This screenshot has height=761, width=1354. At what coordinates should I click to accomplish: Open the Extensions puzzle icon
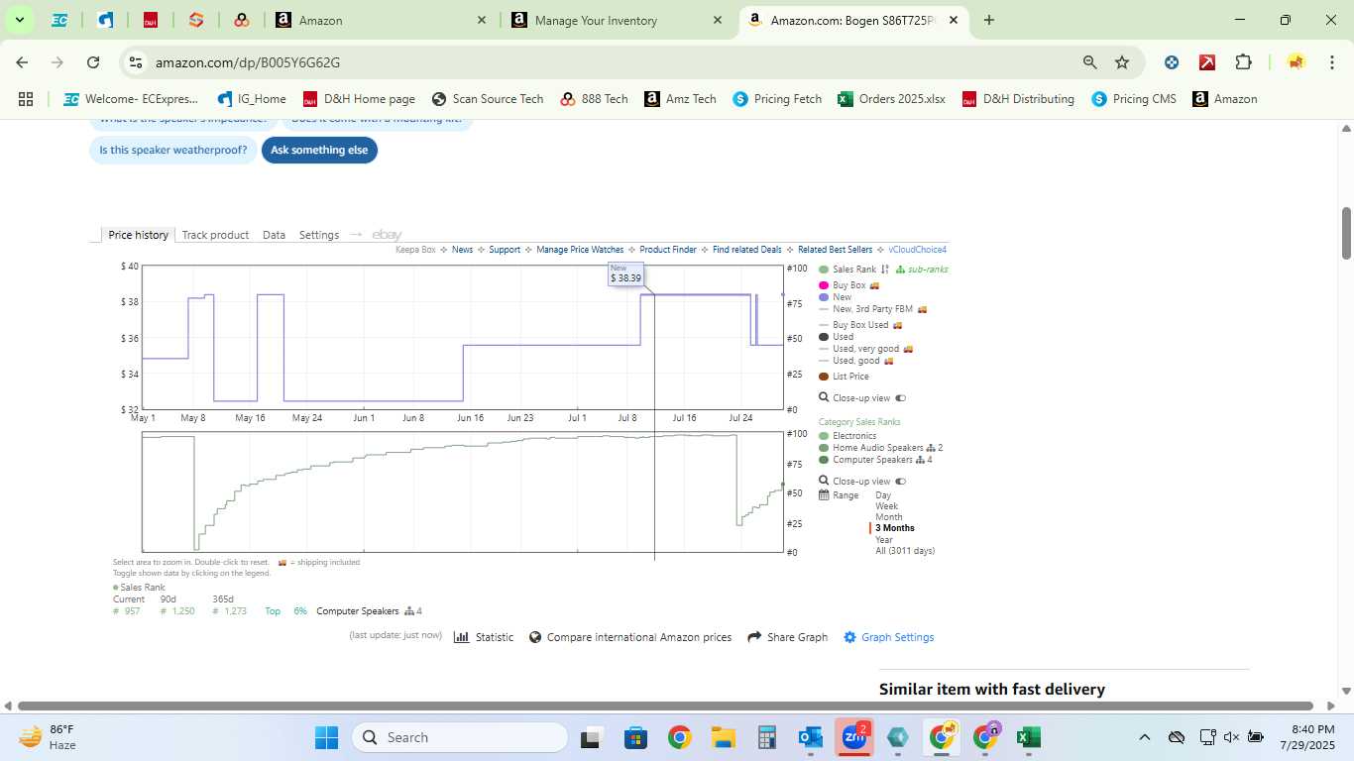[1243, 62]
